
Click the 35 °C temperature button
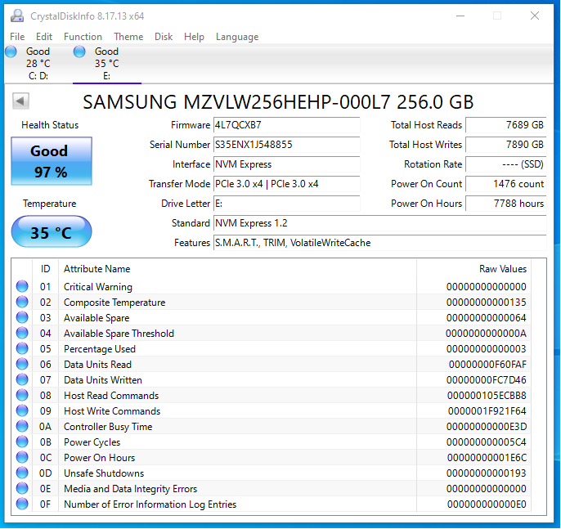51,233
